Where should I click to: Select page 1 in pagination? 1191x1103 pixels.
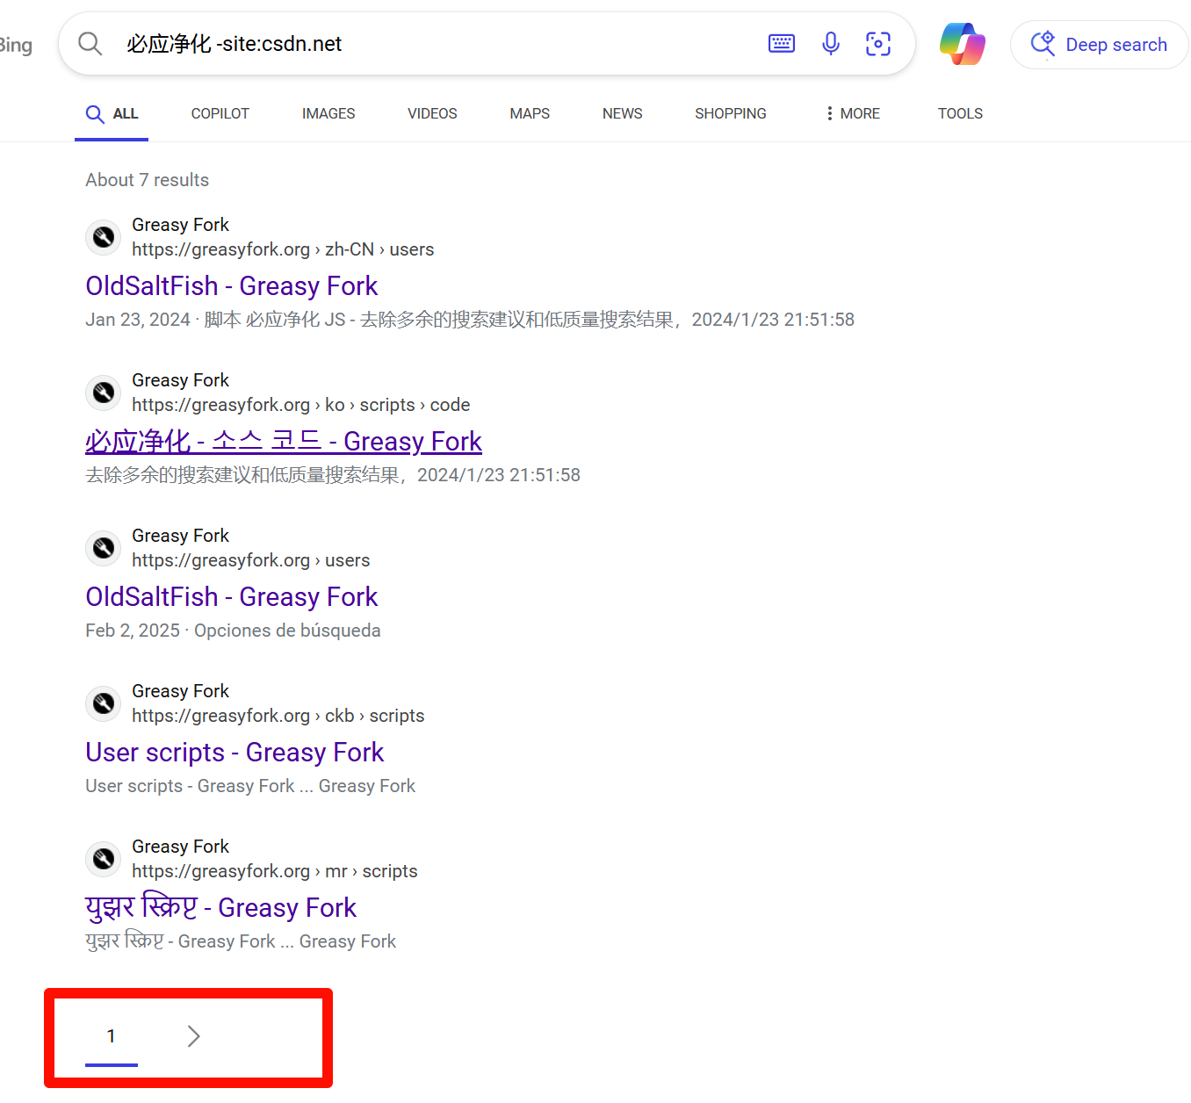click(112, 1036)
